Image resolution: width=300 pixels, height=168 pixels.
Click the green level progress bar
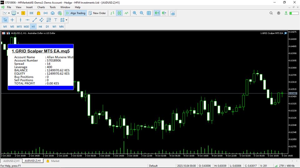[x=294, y=13]
